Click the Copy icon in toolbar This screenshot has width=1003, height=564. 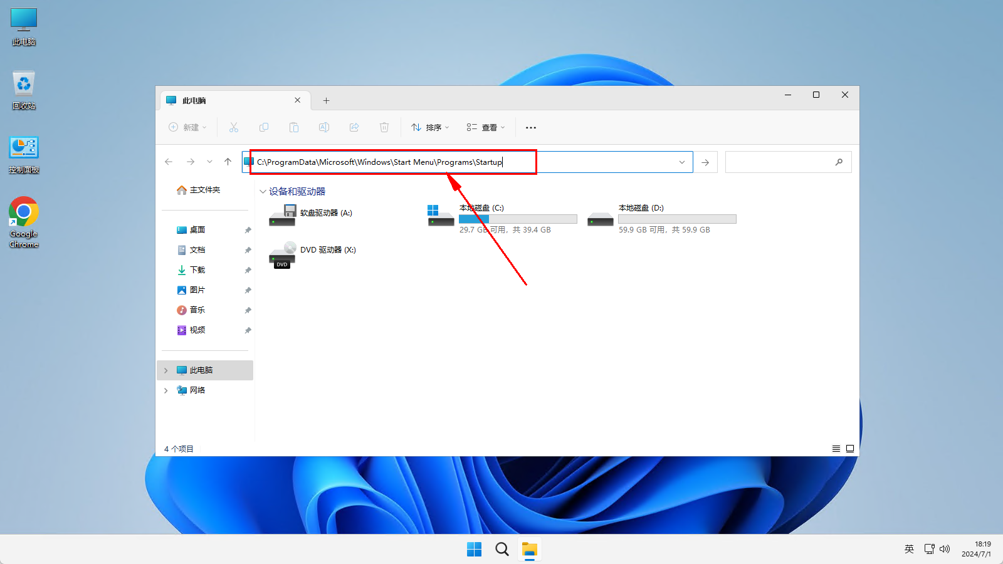pos(264,127)
